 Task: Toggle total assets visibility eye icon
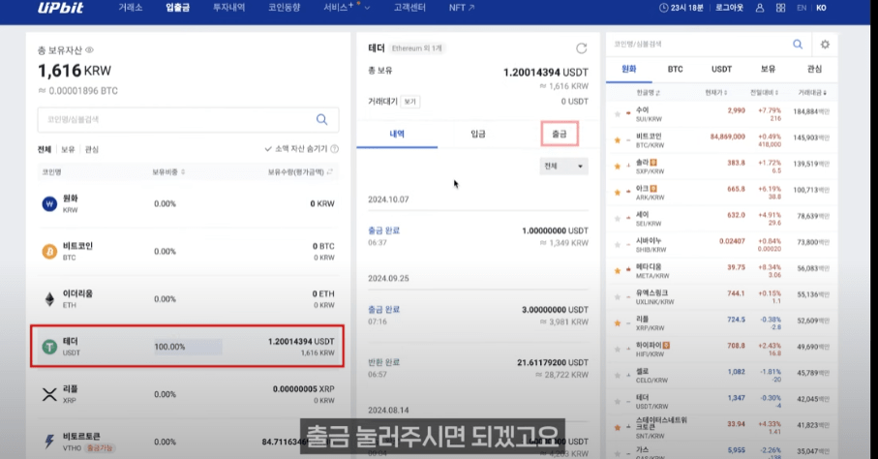(x=90, y=50)
